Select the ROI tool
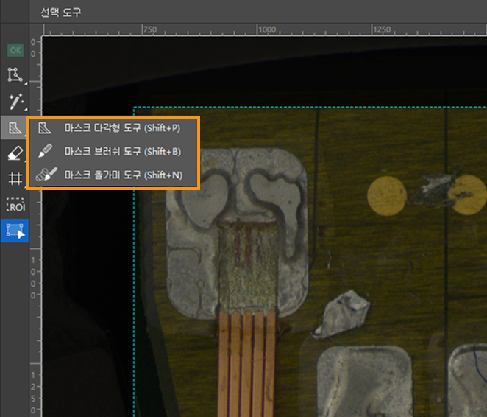The image size is (487, 417). (x=15, y=205)
